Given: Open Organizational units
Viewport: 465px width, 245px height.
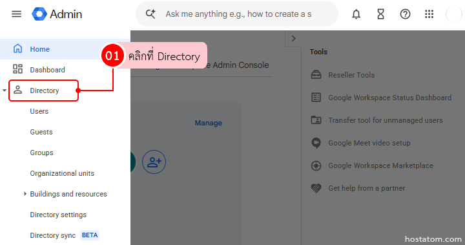Looking at the screenshot, I should tap(62, 173).
